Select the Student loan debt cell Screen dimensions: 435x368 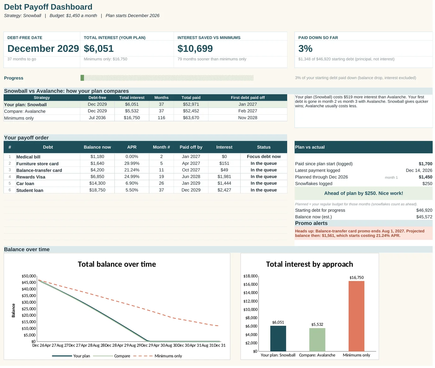point(48,190)
